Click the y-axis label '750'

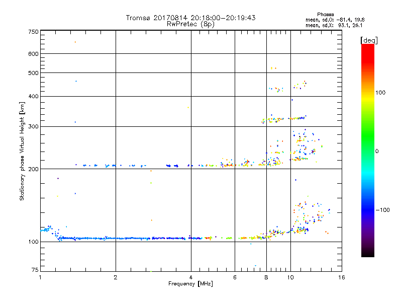(x=33, y=32)
